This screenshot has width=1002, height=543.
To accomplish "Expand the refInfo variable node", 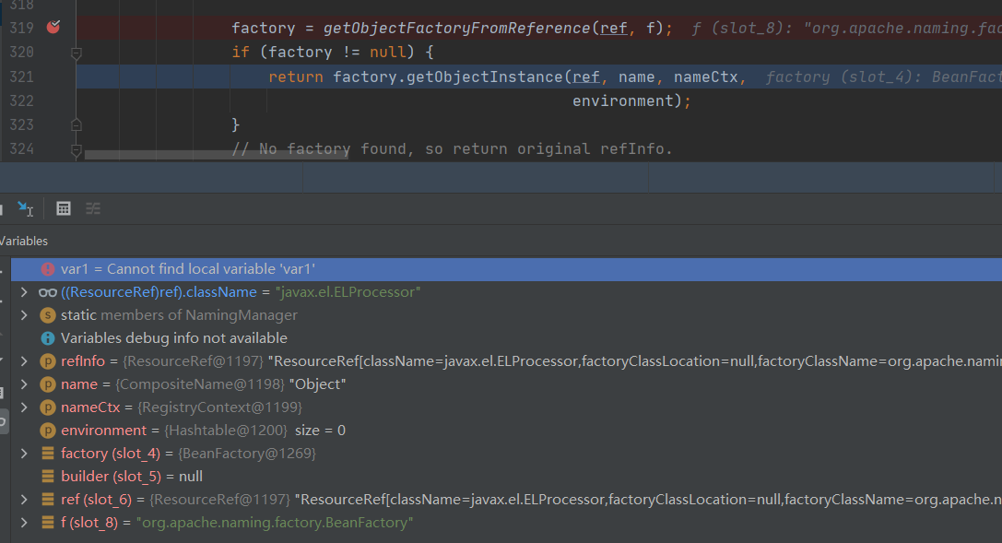I will pyautogui.click(x=24, y=361).
